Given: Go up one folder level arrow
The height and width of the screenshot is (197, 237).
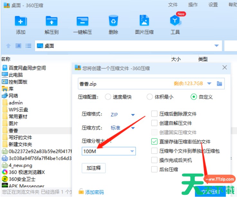Looking at the screenshot, I should pos(8,46).
